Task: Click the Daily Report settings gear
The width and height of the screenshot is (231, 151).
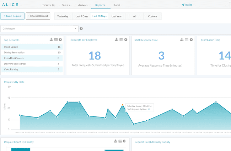Action: 81,28
